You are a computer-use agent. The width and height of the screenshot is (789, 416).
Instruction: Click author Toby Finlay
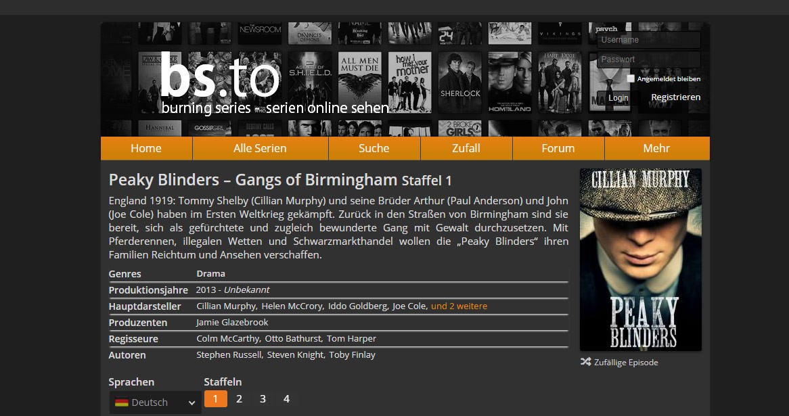(353, 354)
